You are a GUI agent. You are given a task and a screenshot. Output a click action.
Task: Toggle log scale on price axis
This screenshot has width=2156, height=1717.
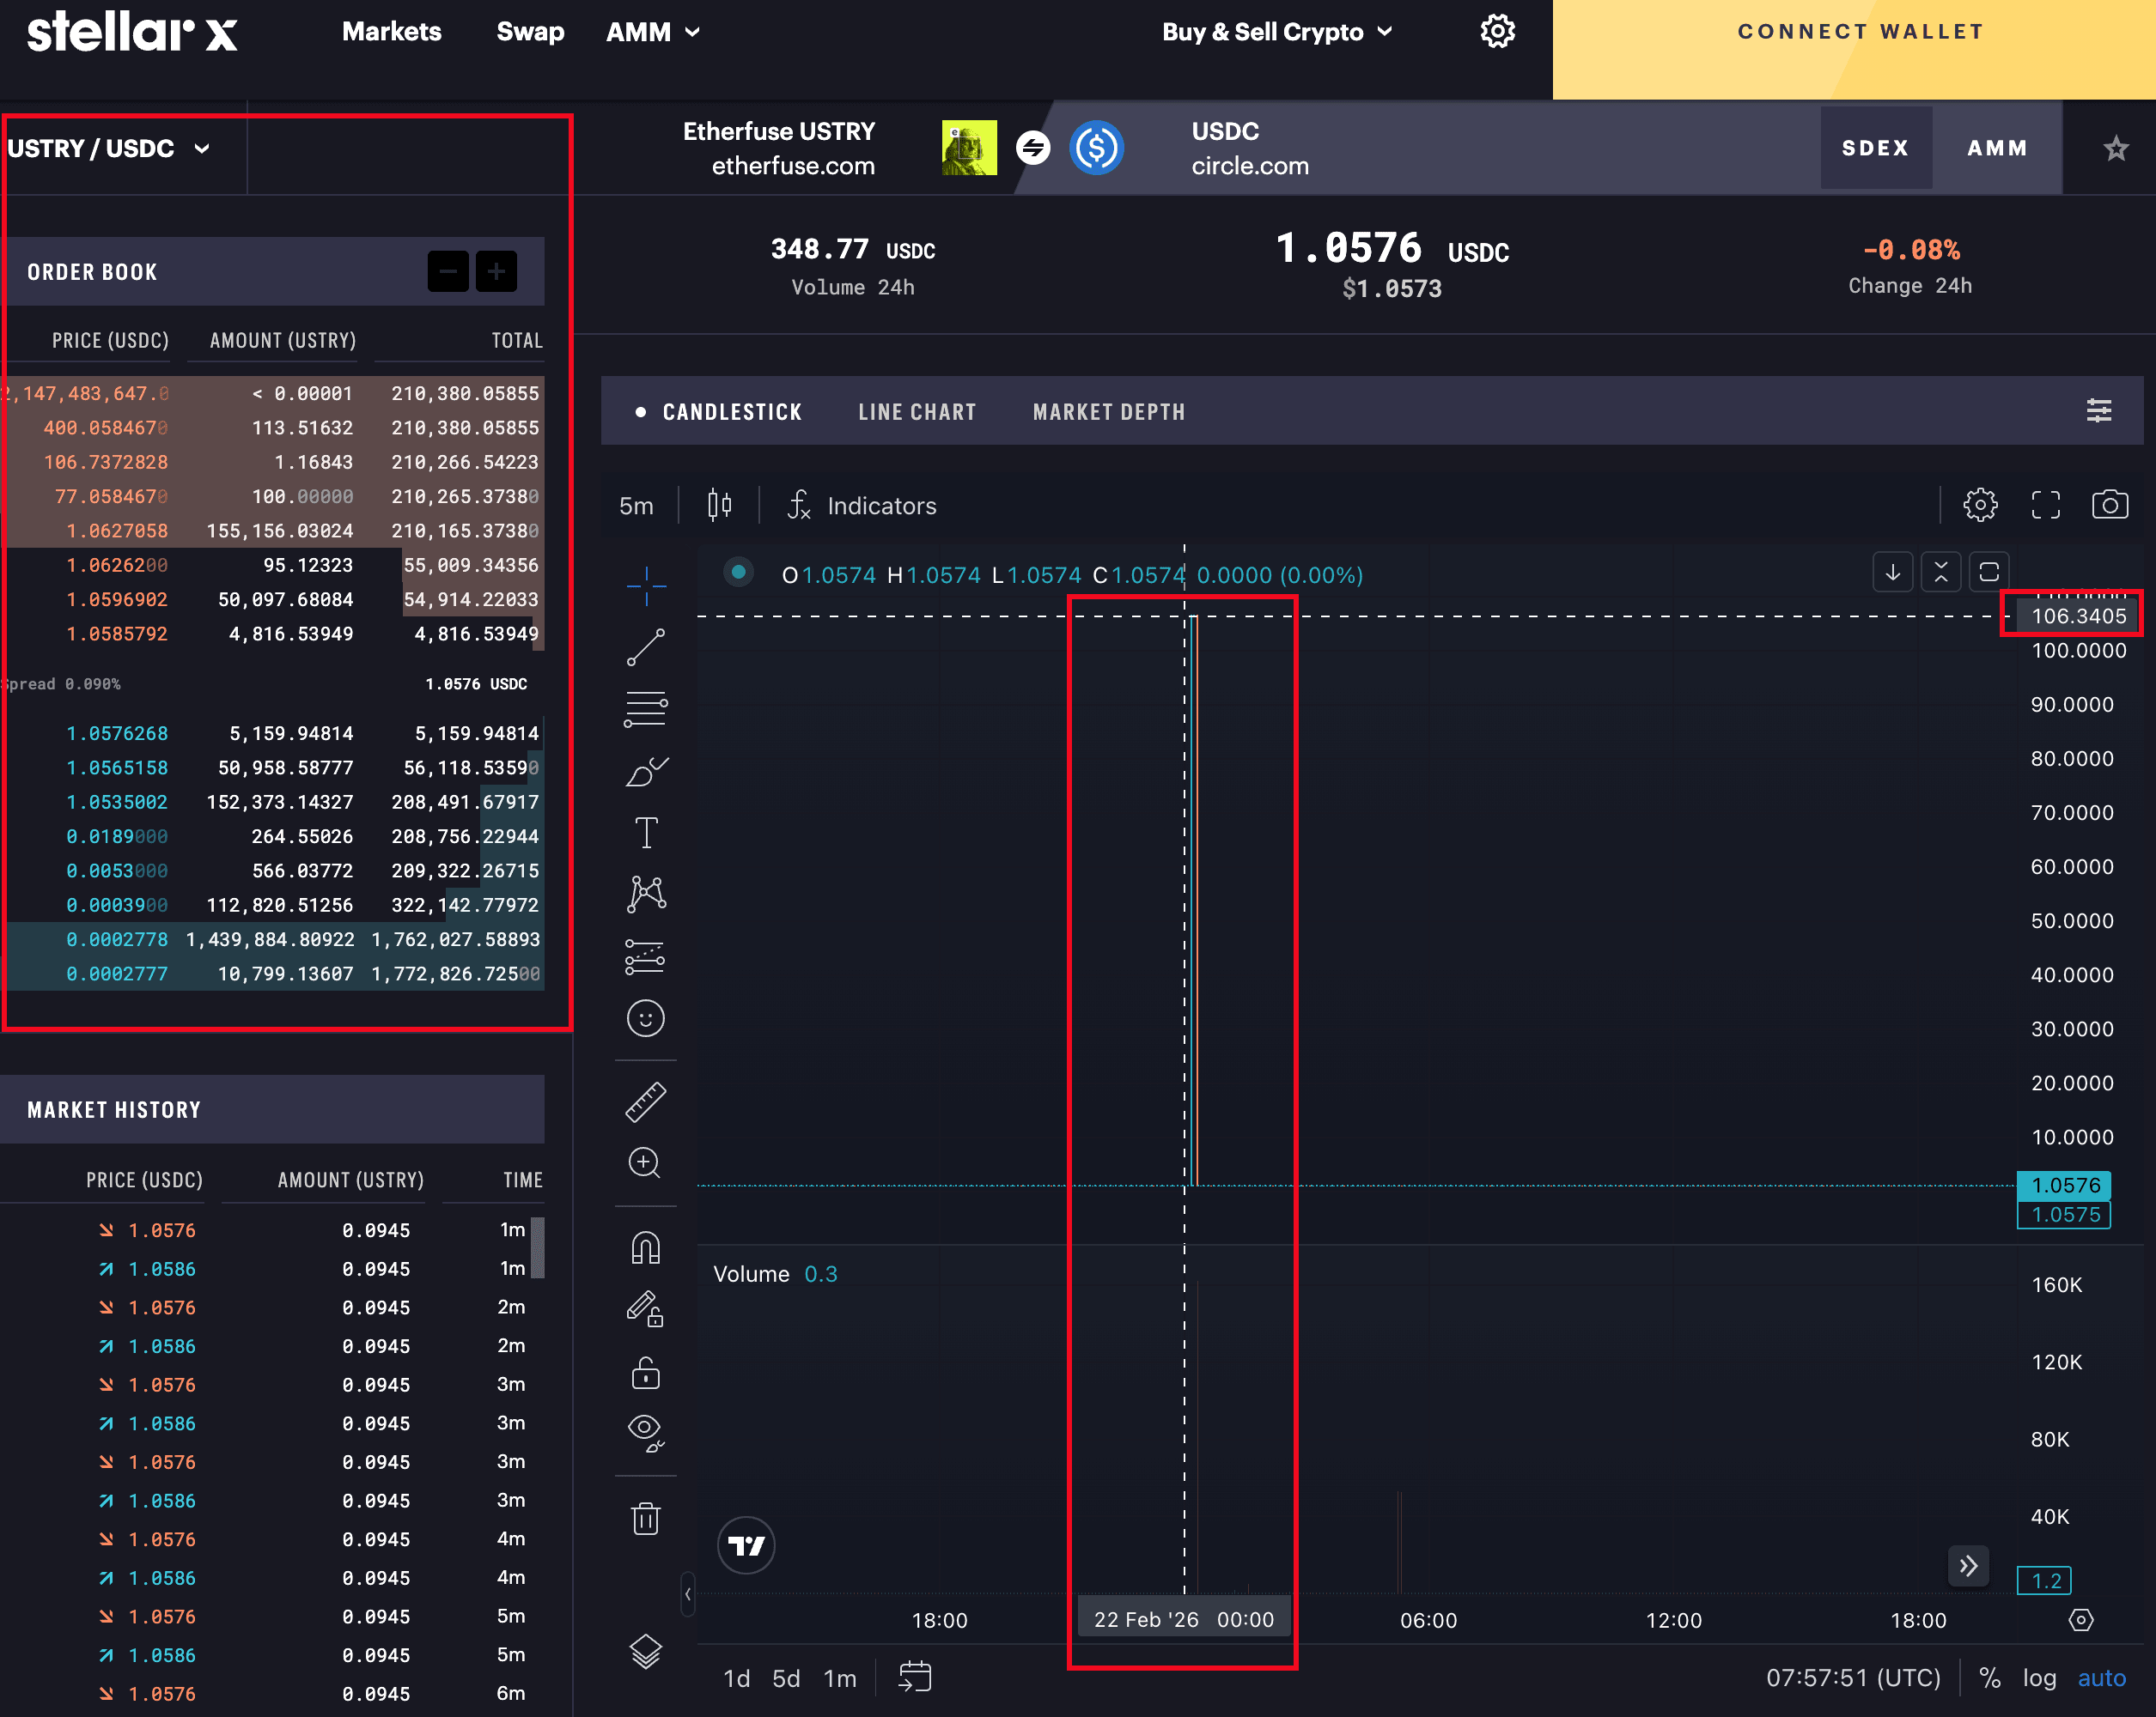[2039, 1678]
